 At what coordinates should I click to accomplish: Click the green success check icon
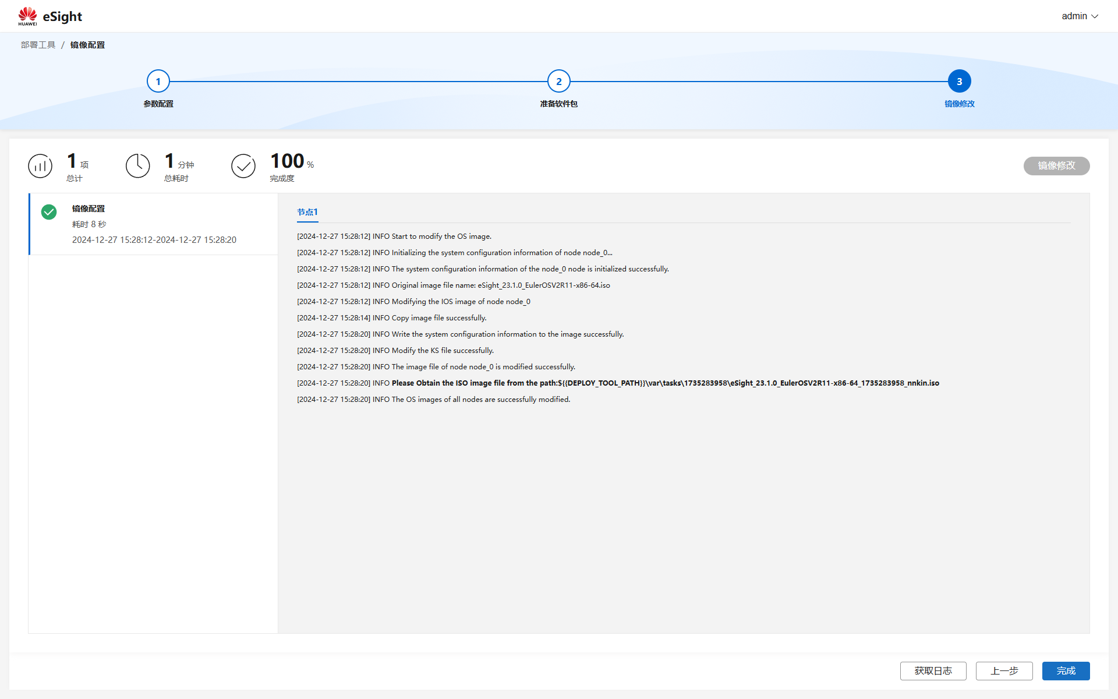pos(49,212)
